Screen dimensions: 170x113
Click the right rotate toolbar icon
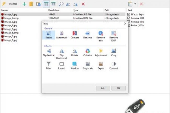coord(75,4)
